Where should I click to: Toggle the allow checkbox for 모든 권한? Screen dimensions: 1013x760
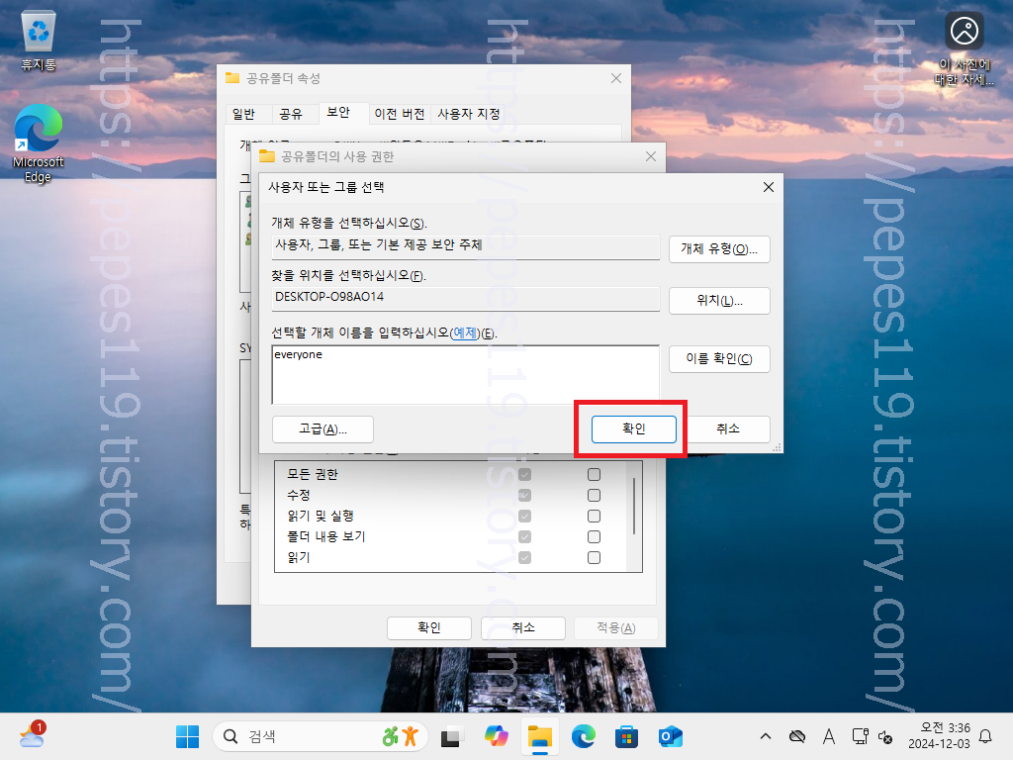click(x=524, y=475)
